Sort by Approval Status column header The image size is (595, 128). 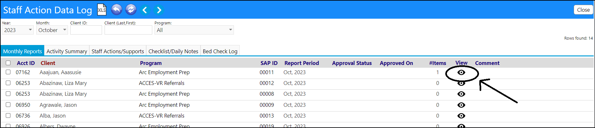pyautogui.click(x=352, y=63)
